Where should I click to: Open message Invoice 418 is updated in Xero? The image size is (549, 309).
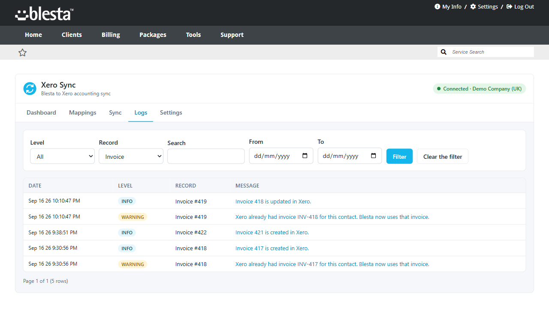pyautogui.click(x=273, y=201)
